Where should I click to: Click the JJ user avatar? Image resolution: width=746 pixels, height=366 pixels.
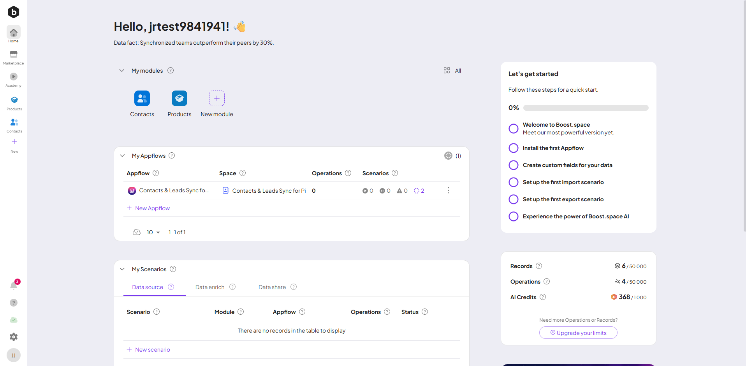(14, 355)
